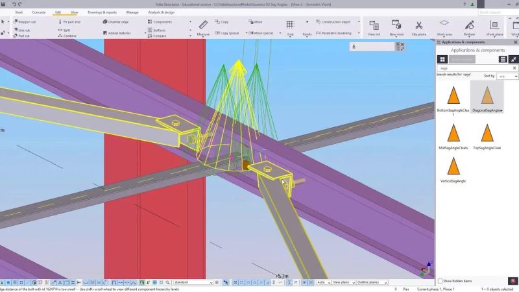Open the Auto snap depth dropdown
Image resolution: width=519 pixels, height=292 pixels.
(x=324, y=282)
